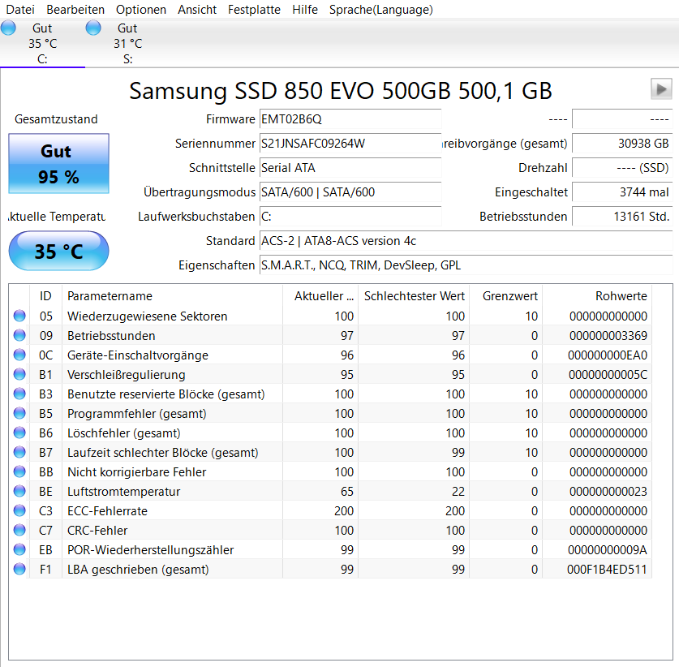Click the blue status orb for drive C:
Image resolution: width=679 pixels, height=667 pixels.
click(8, 28)
